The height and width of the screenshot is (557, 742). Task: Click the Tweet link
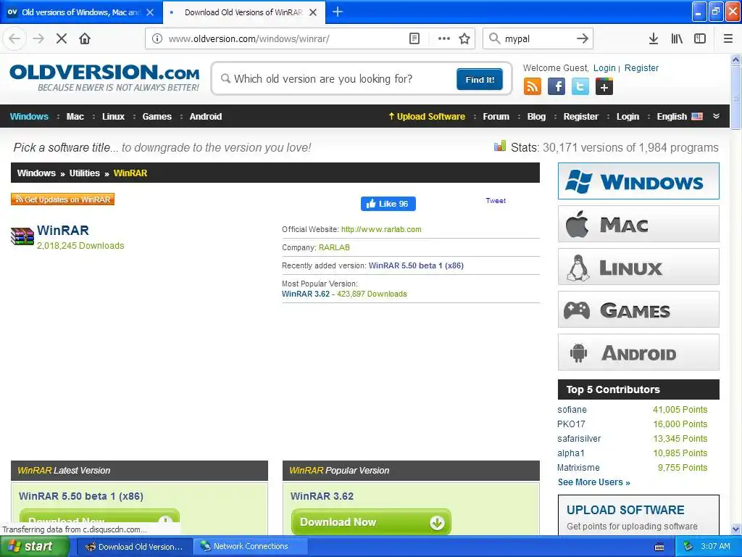pos(496,201)
